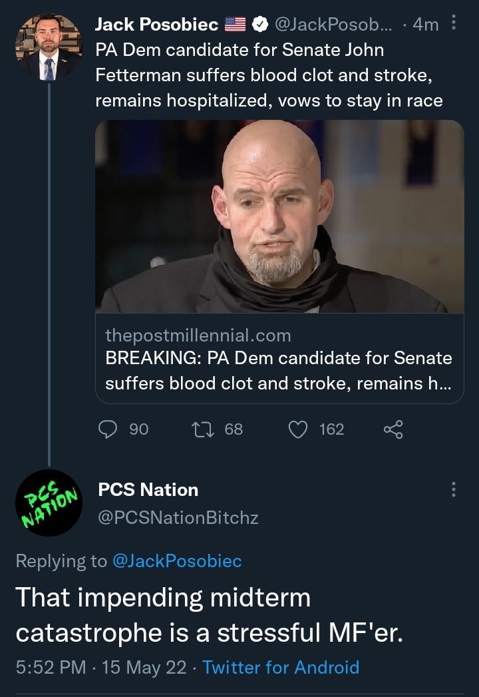This screenshot has height=697, width=479.
Task: Open the article preview image
Action: 279,216
